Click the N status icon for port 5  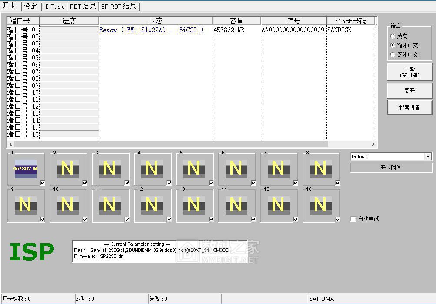tap(194, 169)
